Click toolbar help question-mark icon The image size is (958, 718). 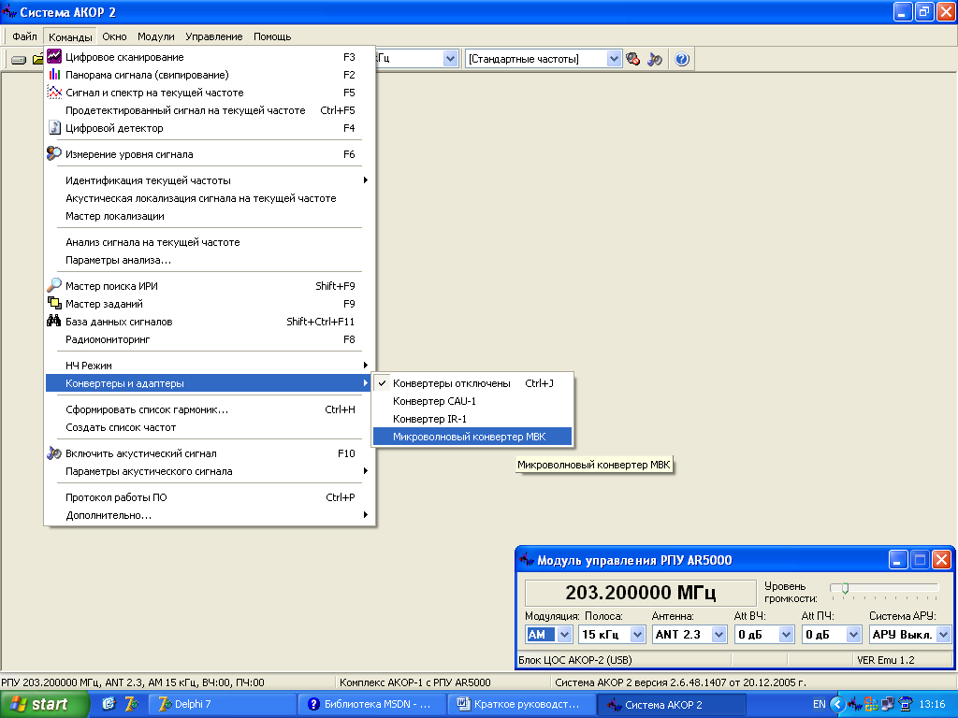tap(682, 59)
